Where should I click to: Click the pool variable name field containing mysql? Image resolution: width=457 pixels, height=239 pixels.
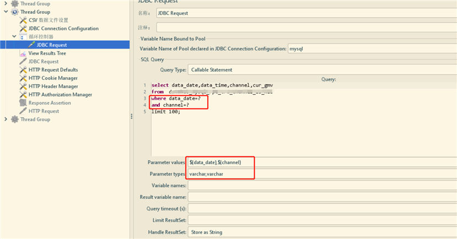373,48
